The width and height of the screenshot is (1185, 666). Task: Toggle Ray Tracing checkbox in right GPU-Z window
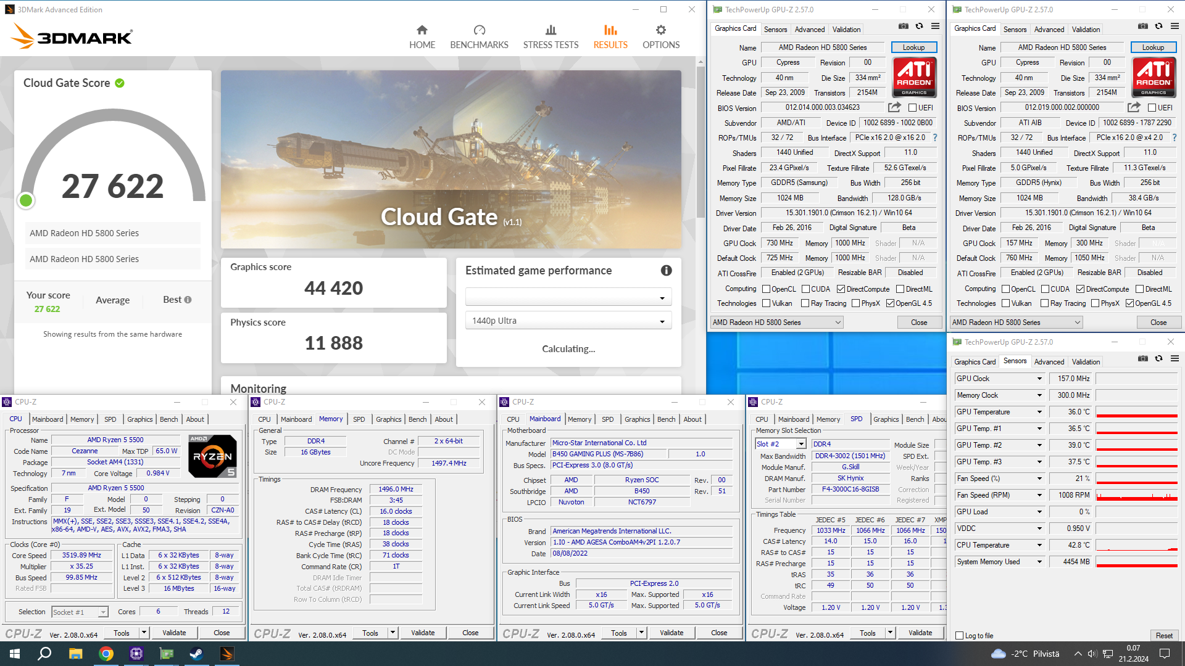pos(1044,303)
